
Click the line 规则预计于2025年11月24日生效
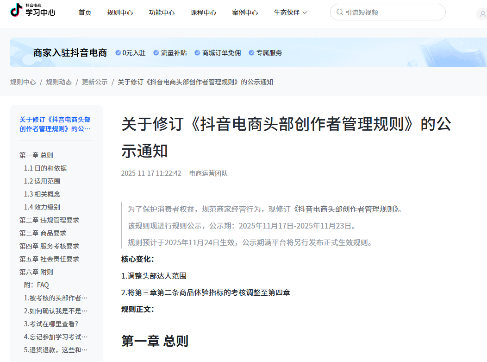[250, 242]
